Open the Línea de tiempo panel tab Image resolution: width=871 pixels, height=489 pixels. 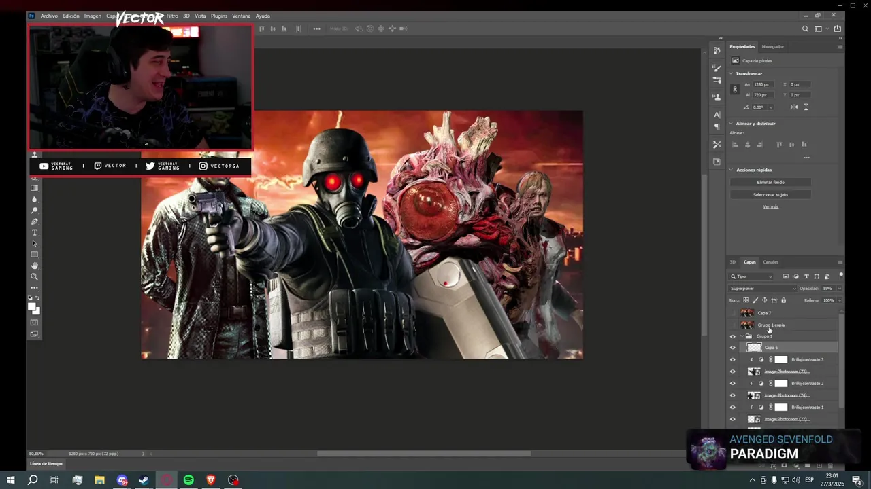[46, 464]
